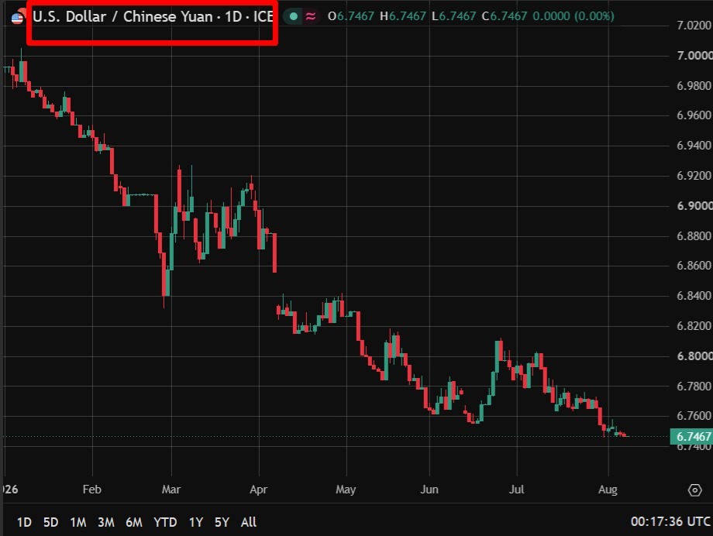Viewport: 713px width, 536px height.
Task: Click the 7.0200 price axis label
Action: 694,26
